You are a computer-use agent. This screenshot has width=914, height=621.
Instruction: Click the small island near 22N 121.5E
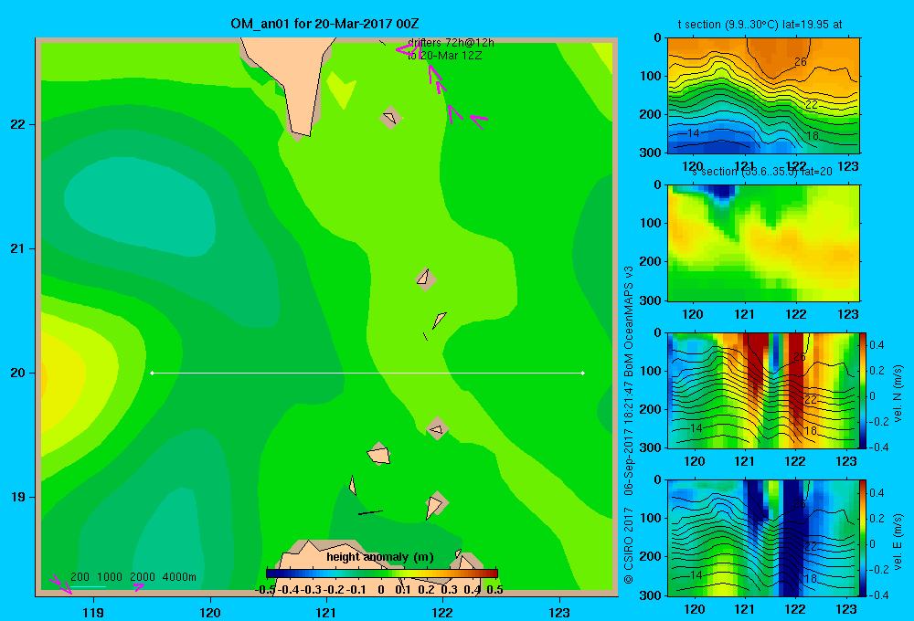[x=390, y=118]
